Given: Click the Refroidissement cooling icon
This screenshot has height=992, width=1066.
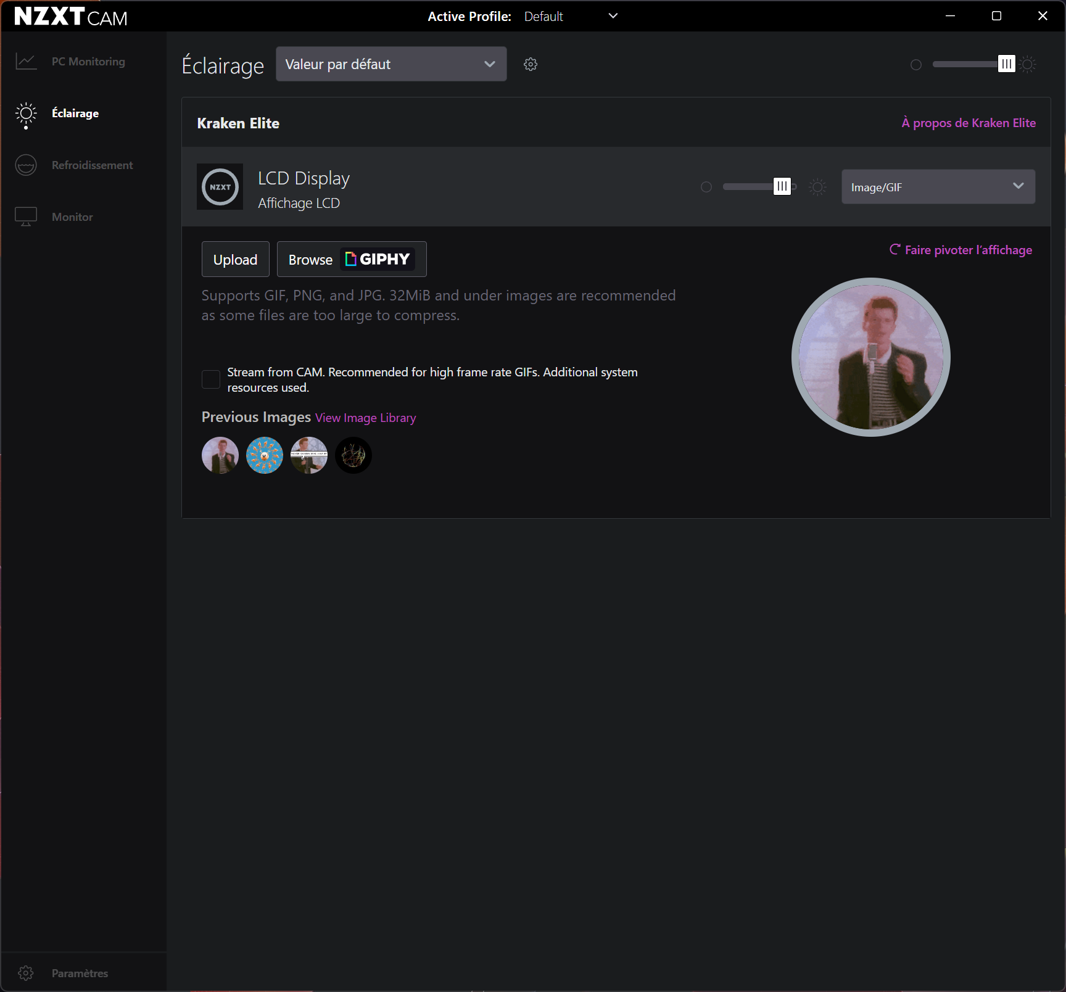Looking at the screenshot, I should [x=26, y=165].
